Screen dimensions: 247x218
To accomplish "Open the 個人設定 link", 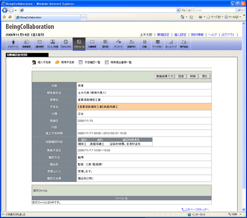I will [180, 35].
